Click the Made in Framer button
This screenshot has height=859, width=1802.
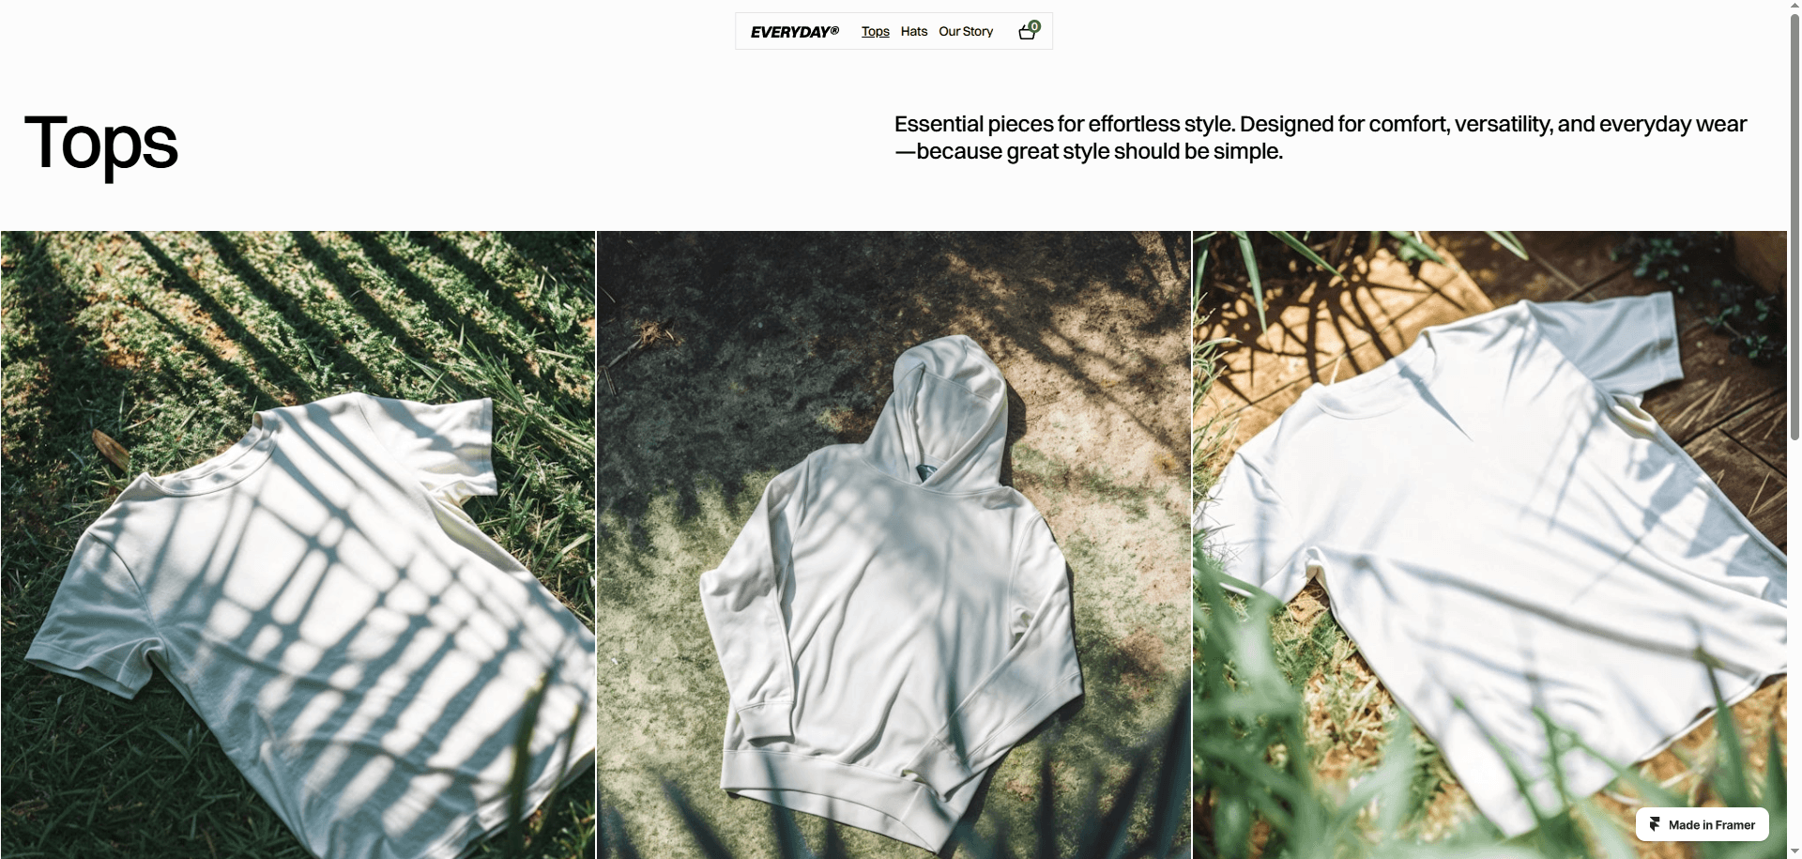[1703, 824]
